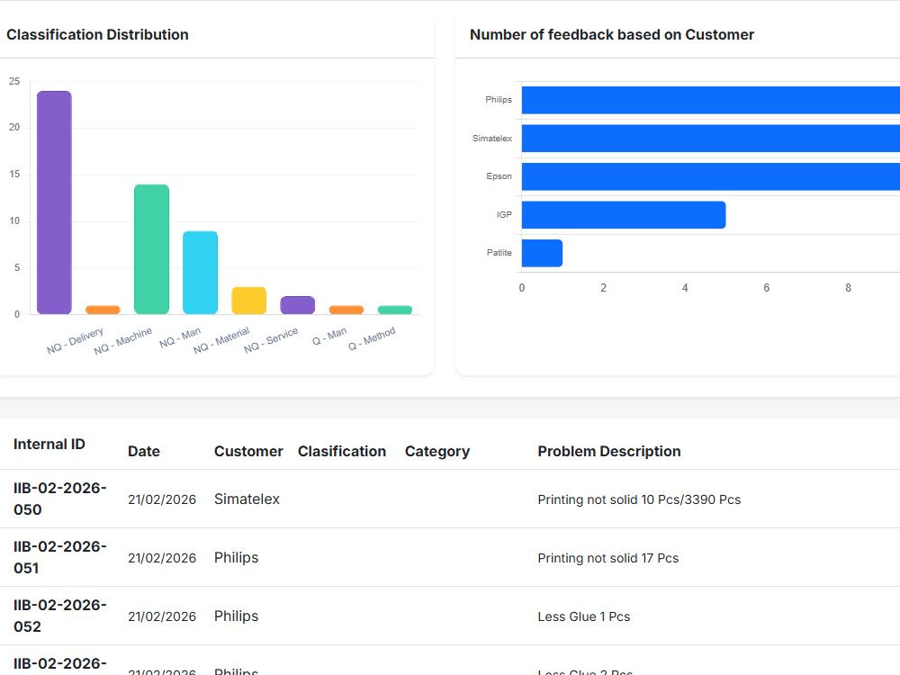This screenshot has width=900, height=675.
Task: Click the NQ - Delivery axis label
Action: pyautogui.click(x=76, y=341)
